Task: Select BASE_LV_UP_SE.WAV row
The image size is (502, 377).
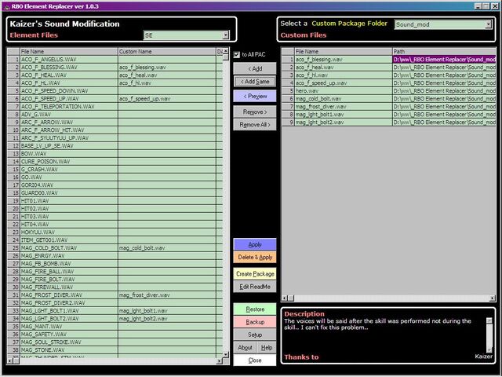Action: click(x=115, y=146)
